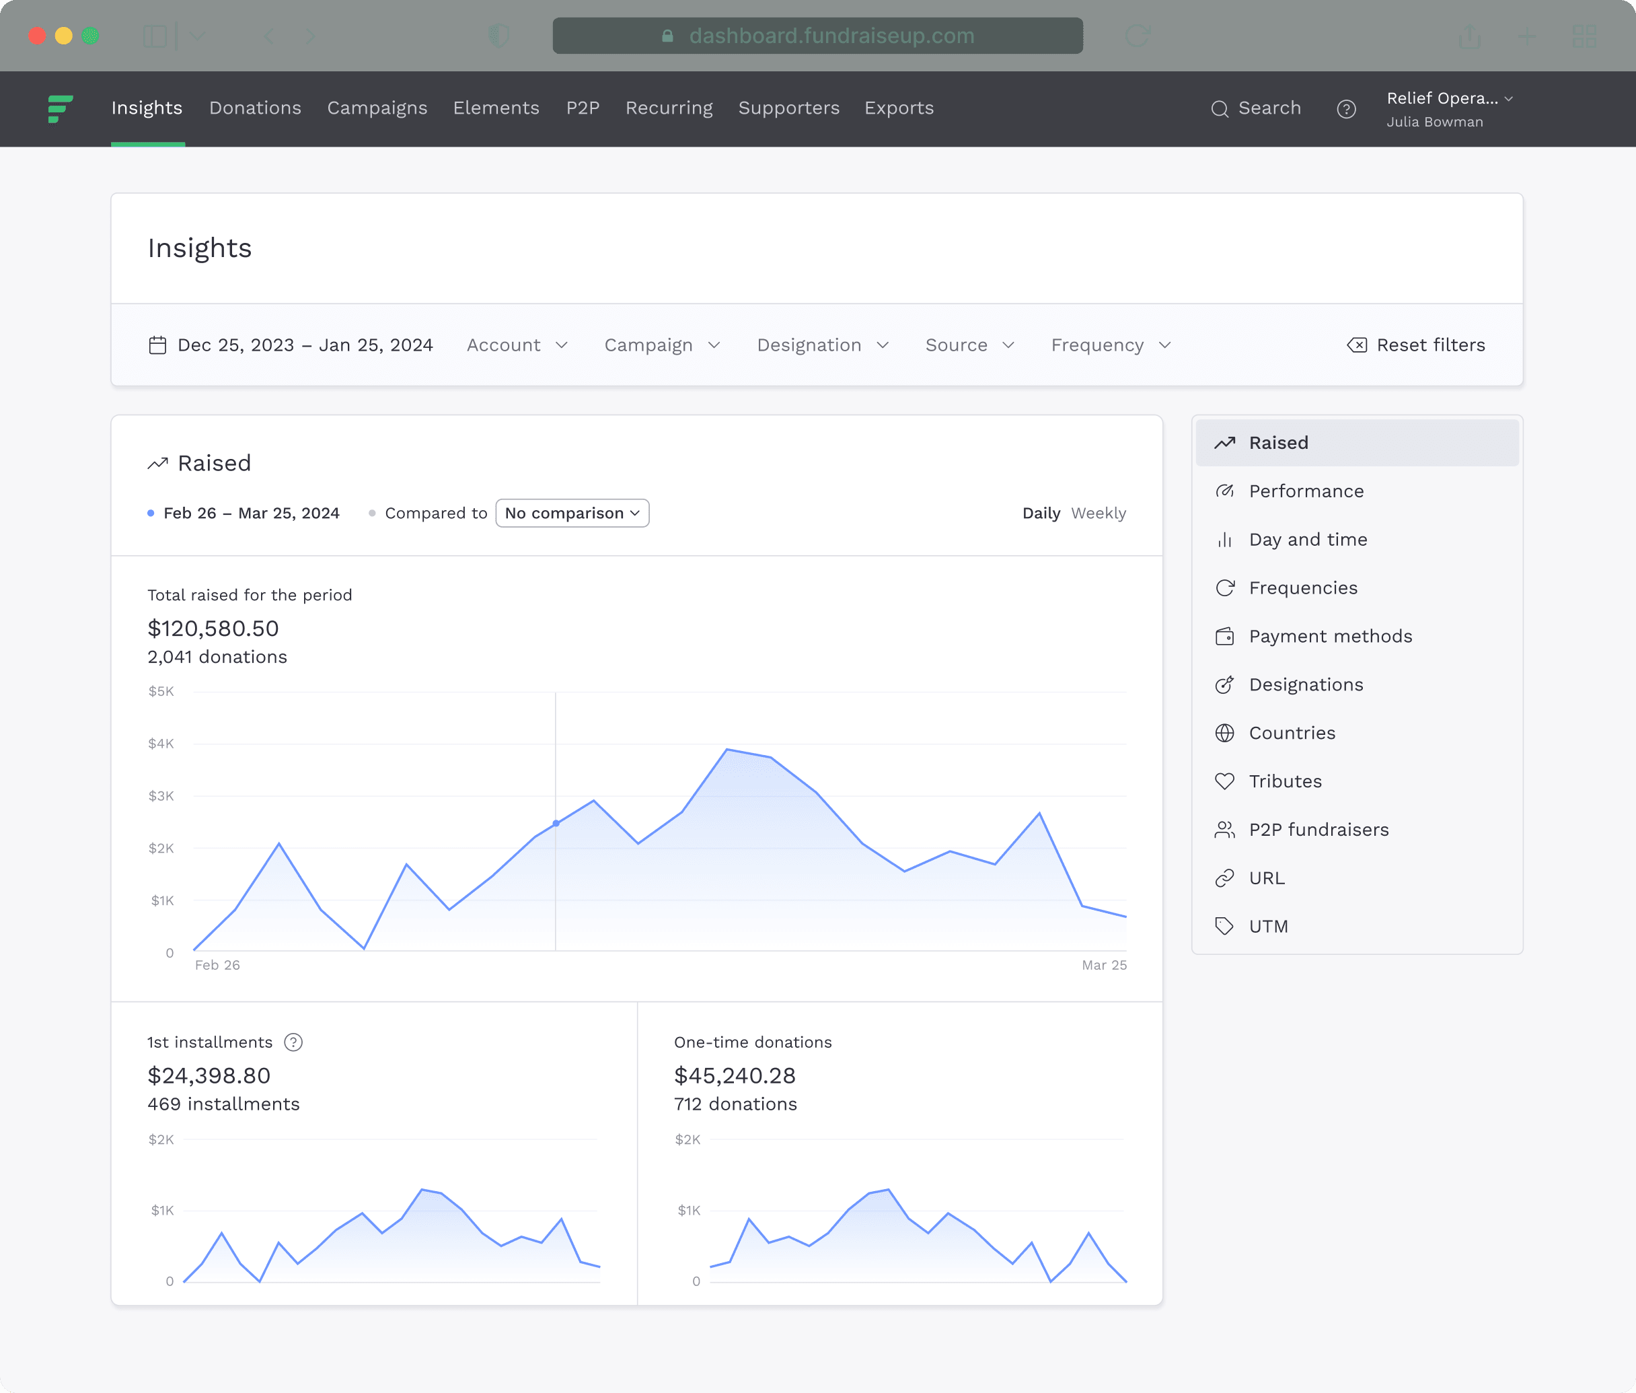This screenshot has height=1393, width=1636.
Task: Select Countries in the sidebar
Action: [1357, 733]
